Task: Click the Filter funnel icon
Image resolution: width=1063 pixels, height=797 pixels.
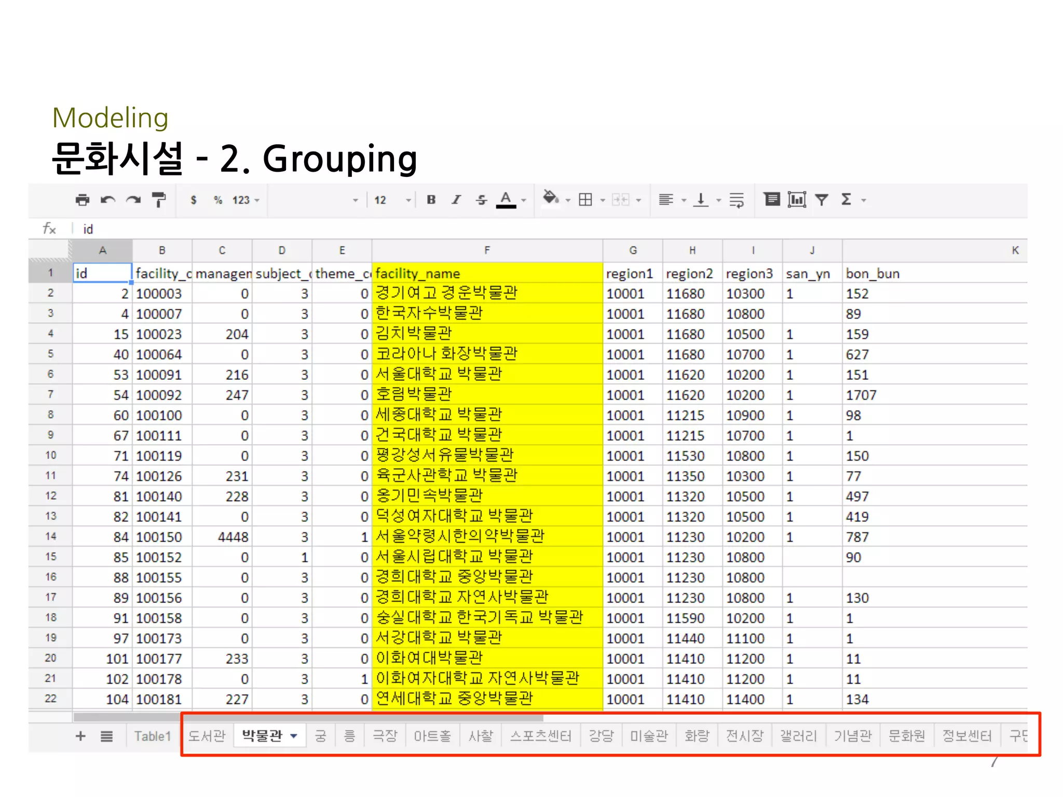Action: point(821,200)
